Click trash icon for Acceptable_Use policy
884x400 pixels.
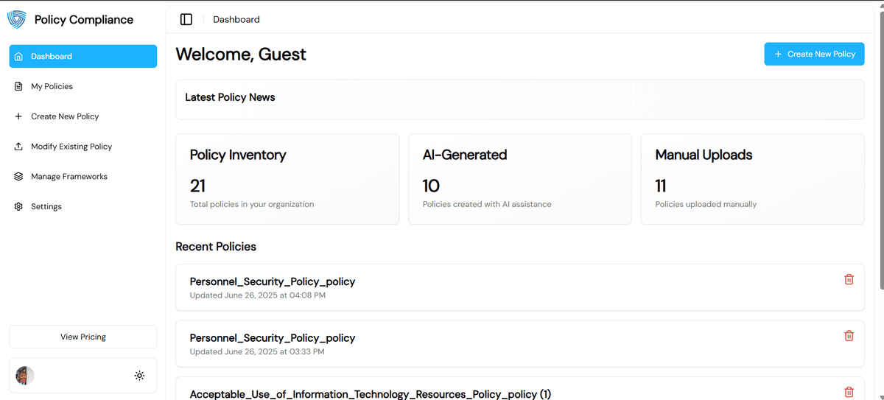click(x=849, y=392)
